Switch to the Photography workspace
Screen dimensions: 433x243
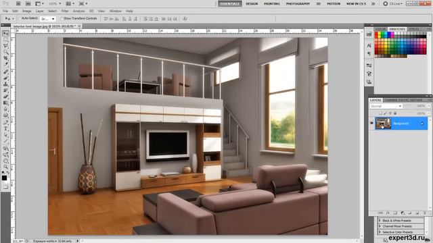(x=298, y=3)
